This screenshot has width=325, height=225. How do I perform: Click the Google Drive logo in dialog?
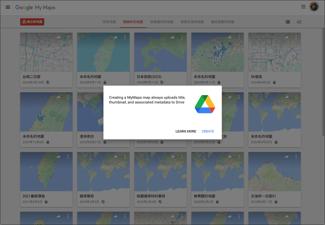pyautogui.click(x=205, y=104)
